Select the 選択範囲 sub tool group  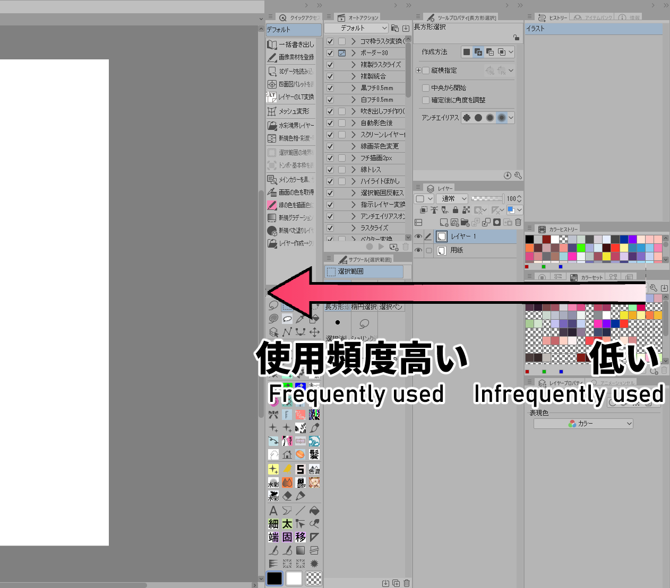click(x=364, y=271)
